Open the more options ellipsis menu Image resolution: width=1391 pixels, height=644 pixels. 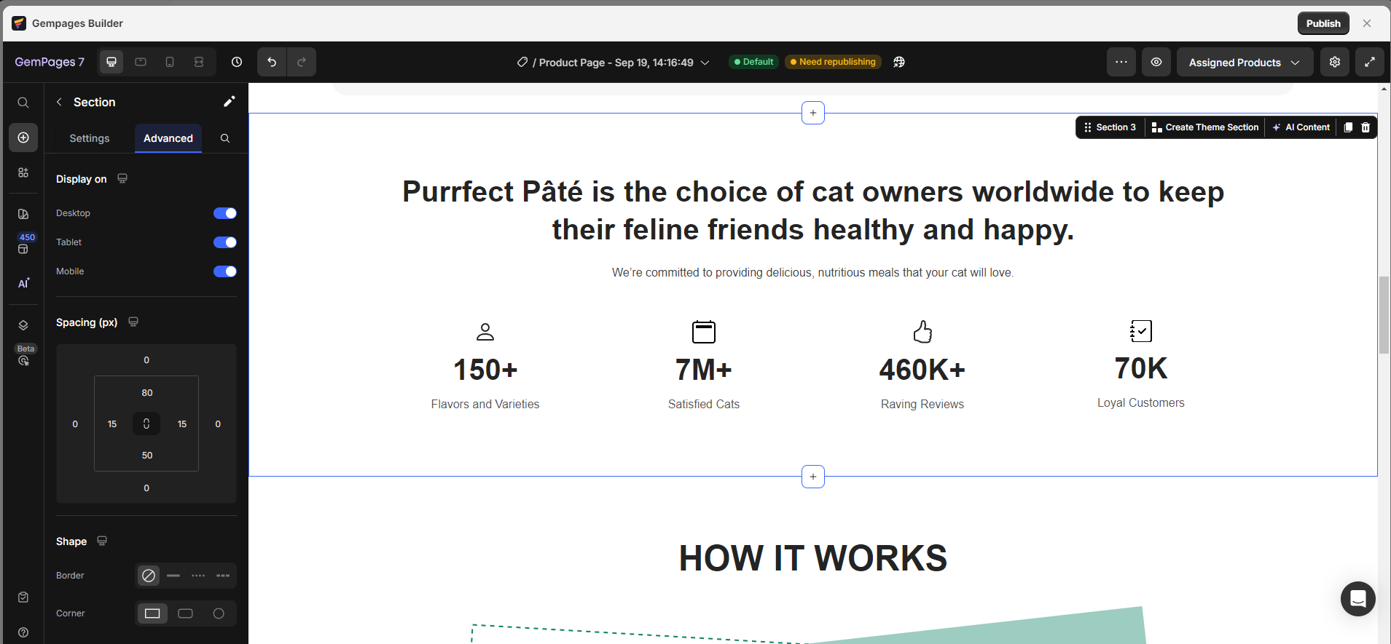pyautogui.click(x=1121, y=62)
